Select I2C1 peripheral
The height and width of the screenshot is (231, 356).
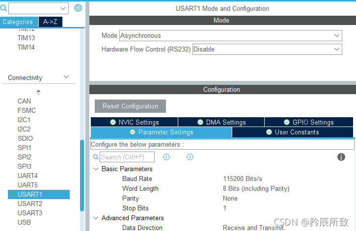tap(24, 120)
